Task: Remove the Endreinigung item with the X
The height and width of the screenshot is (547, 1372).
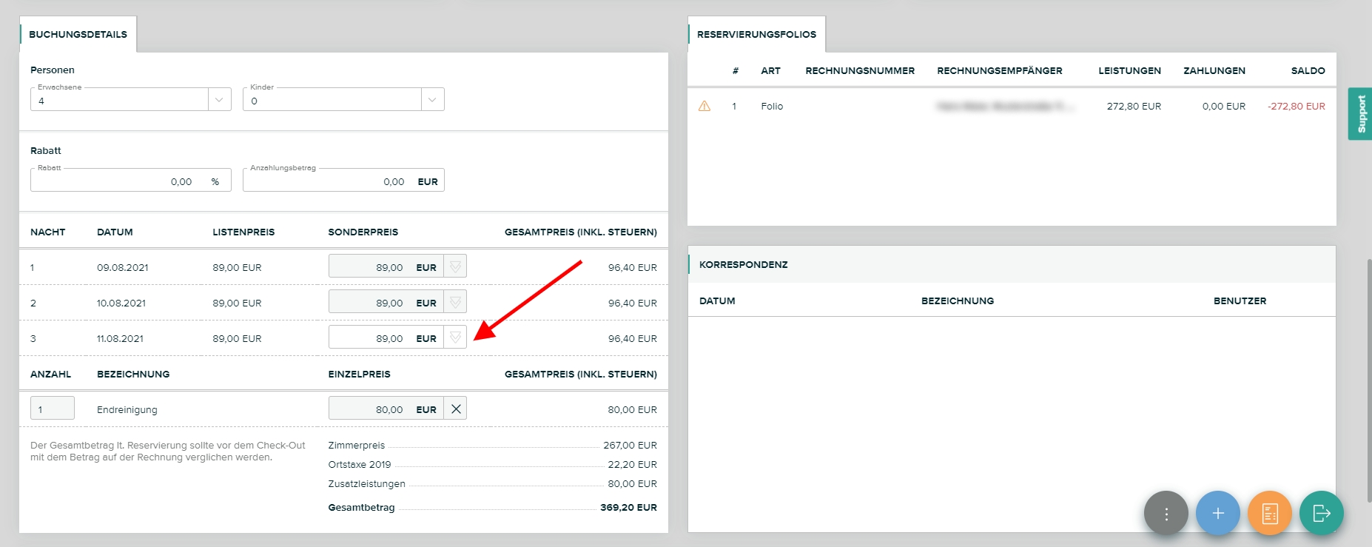Action: (x=455, y=409)
